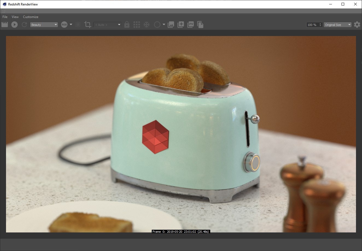The width and height of the screenshot is (362, 251).
Task: Expand the circle icon dropdown arrow
Action: [164, 25]
